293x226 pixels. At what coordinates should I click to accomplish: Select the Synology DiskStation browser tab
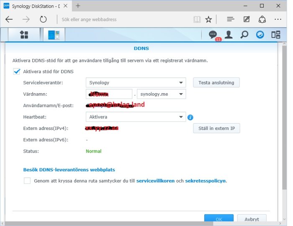coord(36,6)
